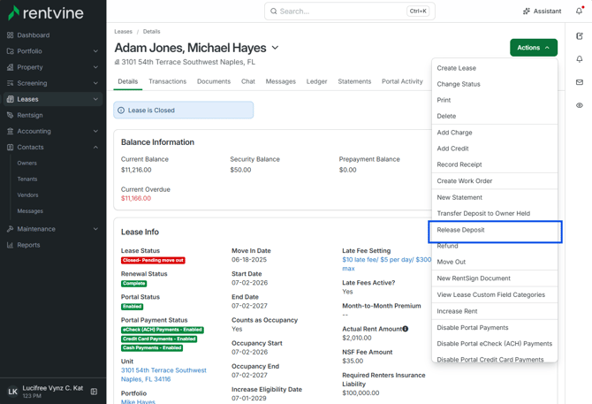The image size is (592, 404).
Task: Select Disable Portal Payments menu item
Action: tap(495, 328)
